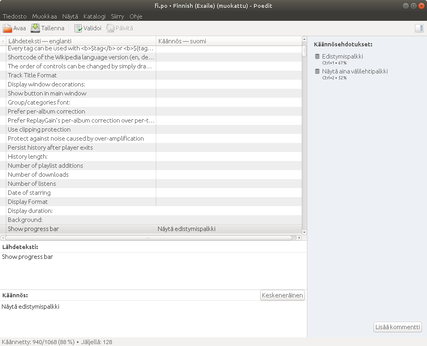Viewport: 427px width, 346px height.
Task: Toggle the sidebar visibility icon
Action: [x=419, y=28]
